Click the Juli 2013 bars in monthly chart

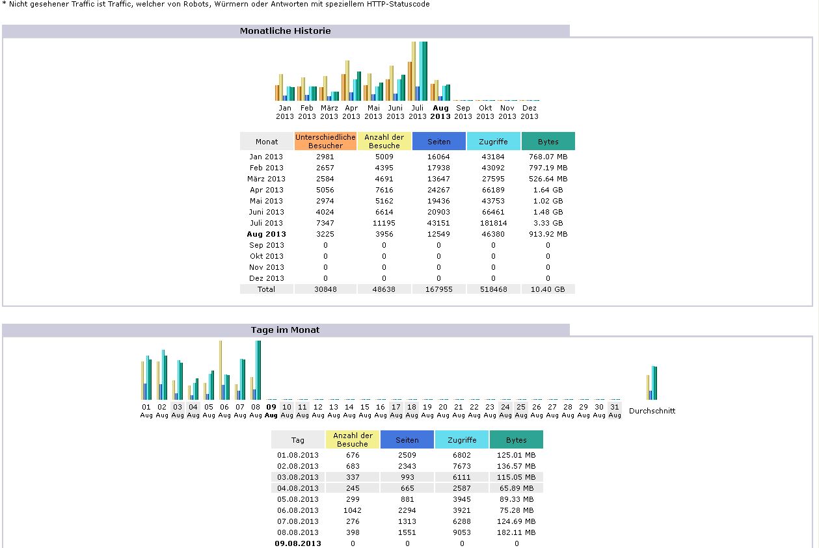coord(418,72)
